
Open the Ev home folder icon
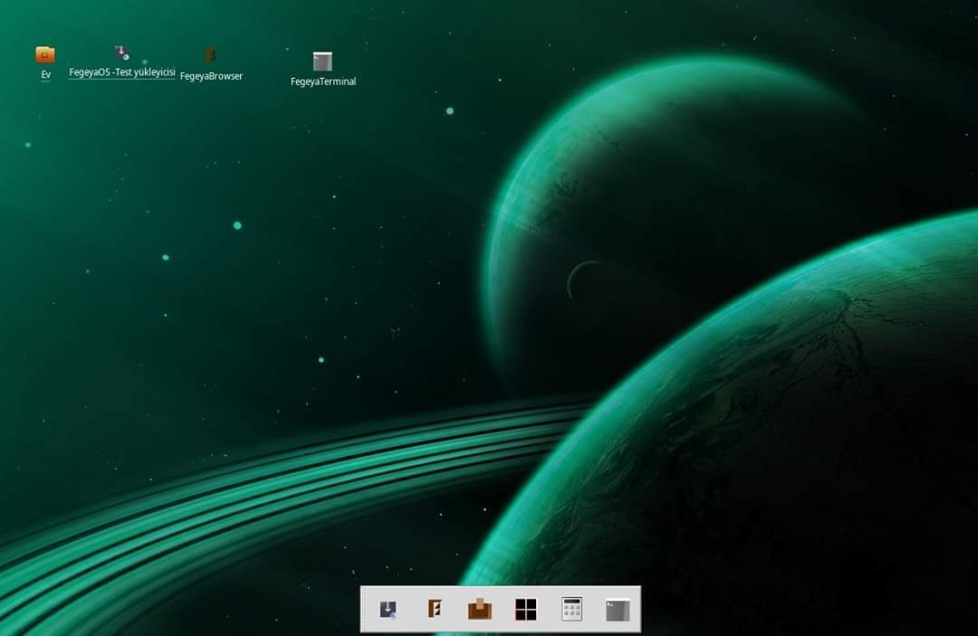[45, 55]
